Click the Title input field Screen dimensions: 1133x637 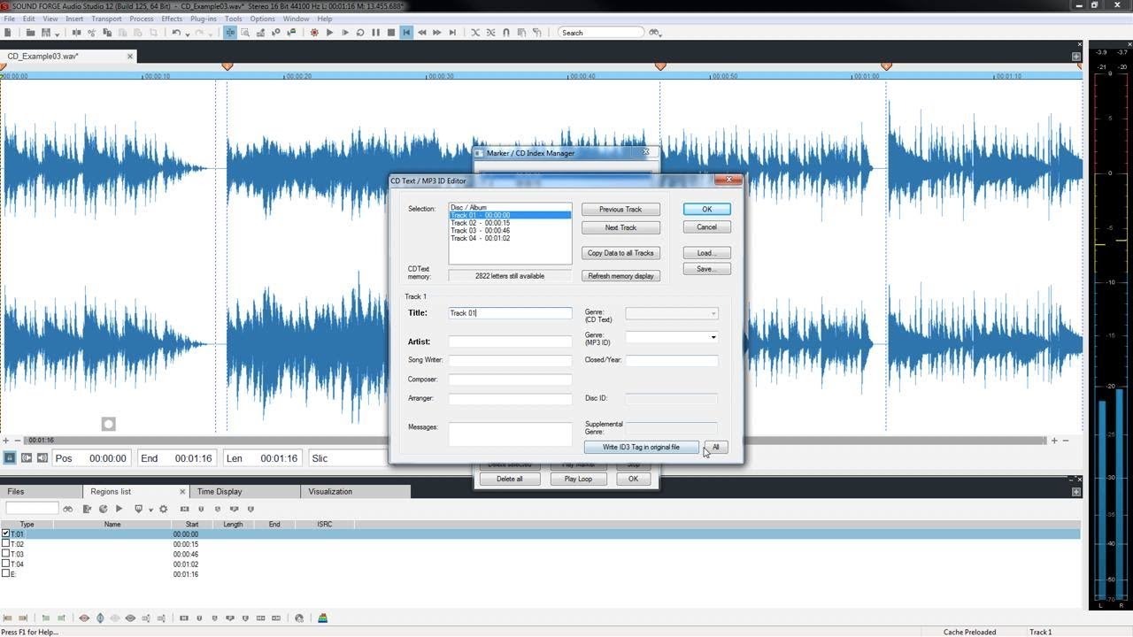pyautogui.click(x=510, y=313)
